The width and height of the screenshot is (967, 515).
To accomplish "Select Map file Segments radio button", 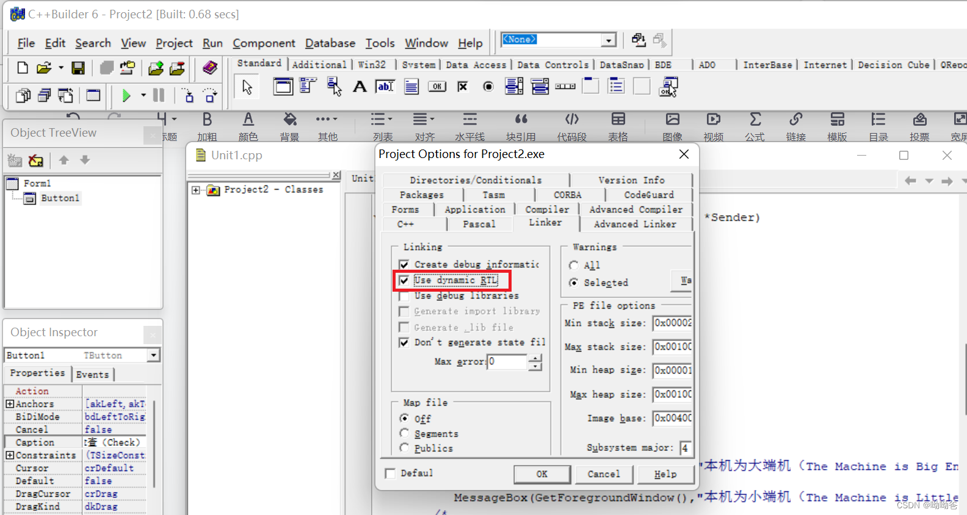I will point(404,433).
